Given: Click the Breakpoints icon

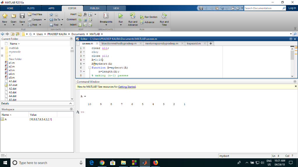Looking at the screenshot, I should [x=106, y=16].
